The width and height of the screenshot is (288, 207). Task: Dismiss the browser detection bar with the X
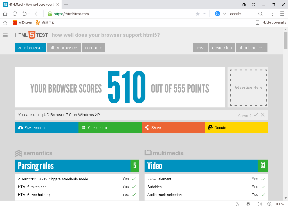pos(263,115)
